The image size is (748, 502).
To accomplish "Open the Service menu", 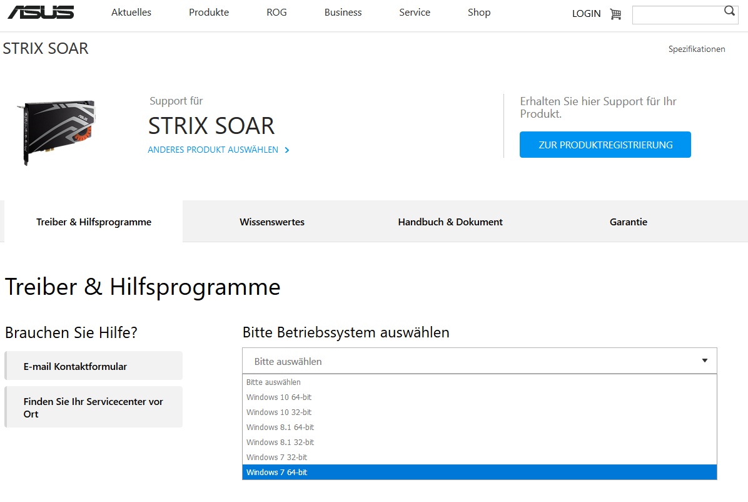I will click(415, 13).
